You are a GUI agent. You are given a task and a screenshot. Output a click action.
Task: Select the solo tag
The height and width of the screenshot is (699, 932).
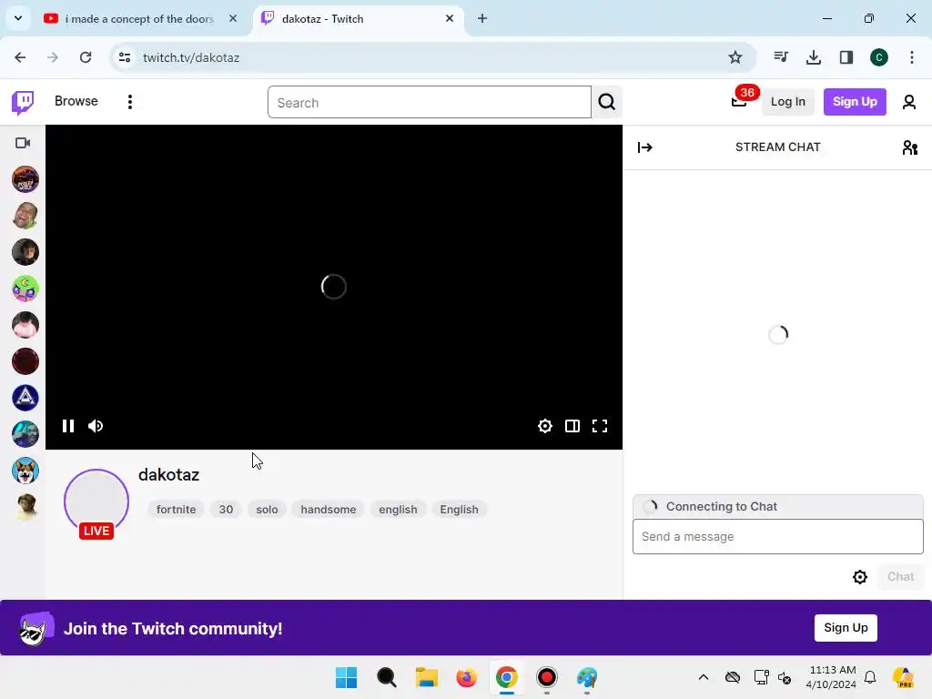click(x=267, y=510)
